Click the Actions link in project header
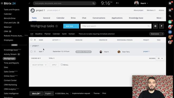Viewport: 174px width, 98px height. coord(161,10)
